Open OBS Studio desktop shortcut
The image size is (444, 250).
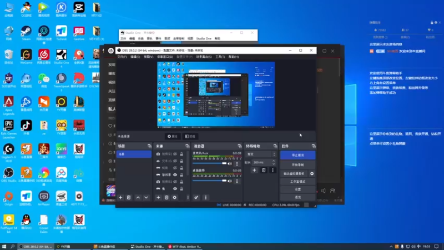click(x=8, y=174)
